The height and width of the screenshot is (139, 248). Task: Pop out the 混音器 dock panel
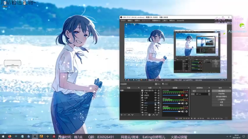coord(189,88)
